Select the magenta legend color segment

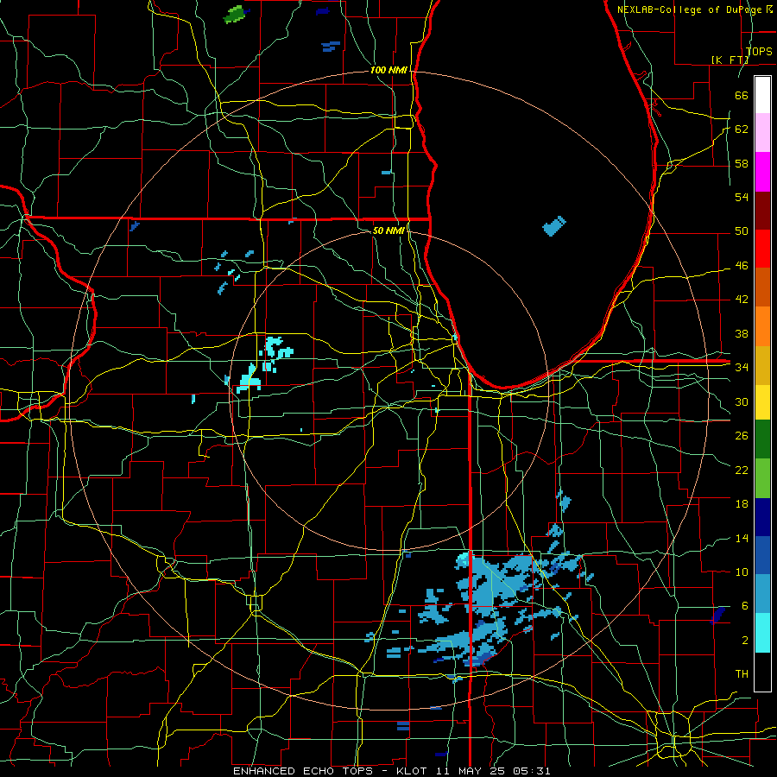(x=762, y=172)
